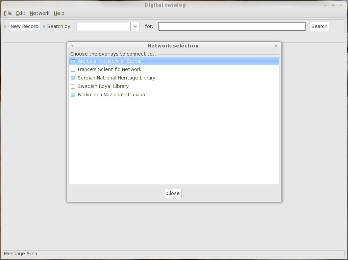The image size is (348, 260).
Task: Maximize the Digital catalog window
Action: (x=333, y=5)
